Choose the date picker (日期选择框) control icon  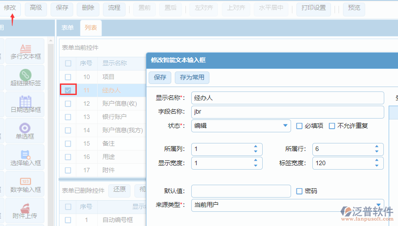26,101
